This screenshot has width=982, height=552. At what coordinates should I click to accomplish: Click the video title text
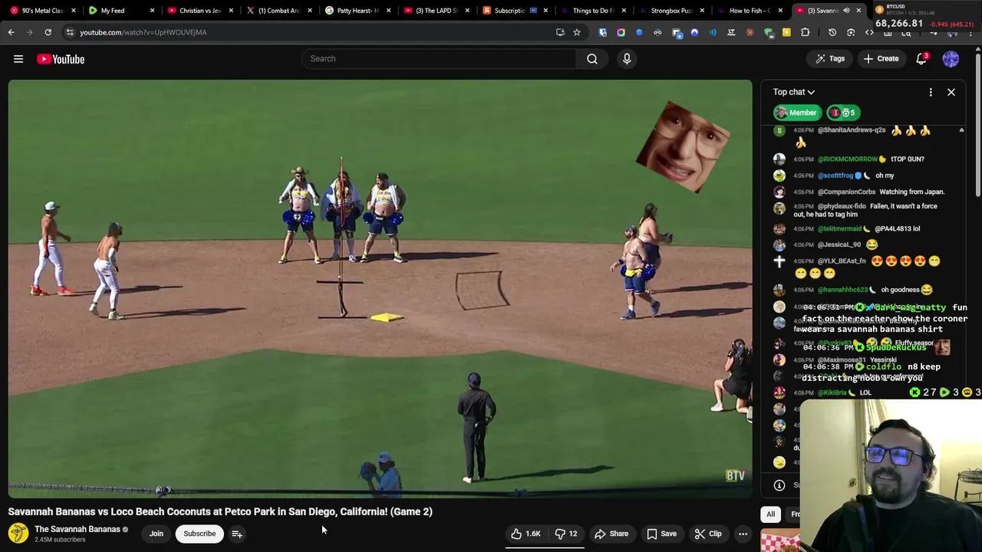tap(220, 511)
